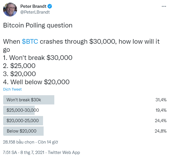Viewport: 171px width, 158px height.
Task: Click Peter Brandt's profile avatar
Action: [x=10, y=10]
